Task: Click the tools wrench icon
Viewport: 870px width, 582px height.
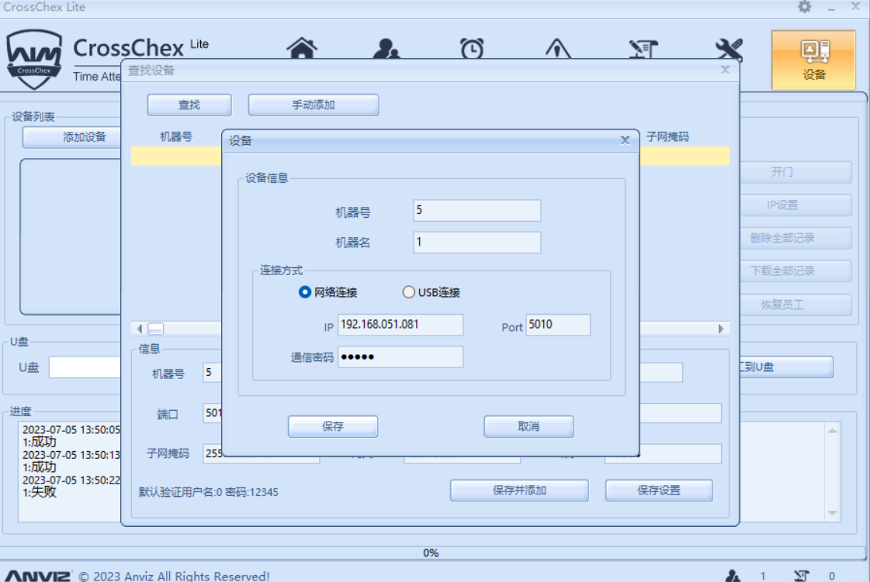Action: [729, 48]
